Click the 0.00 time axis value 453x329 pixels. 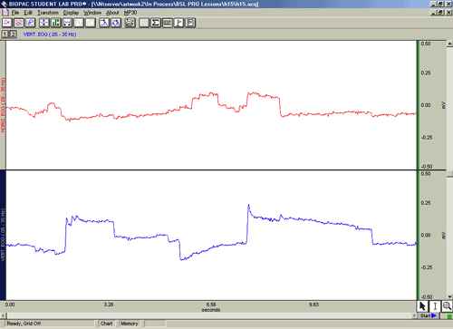click(10, 305)
